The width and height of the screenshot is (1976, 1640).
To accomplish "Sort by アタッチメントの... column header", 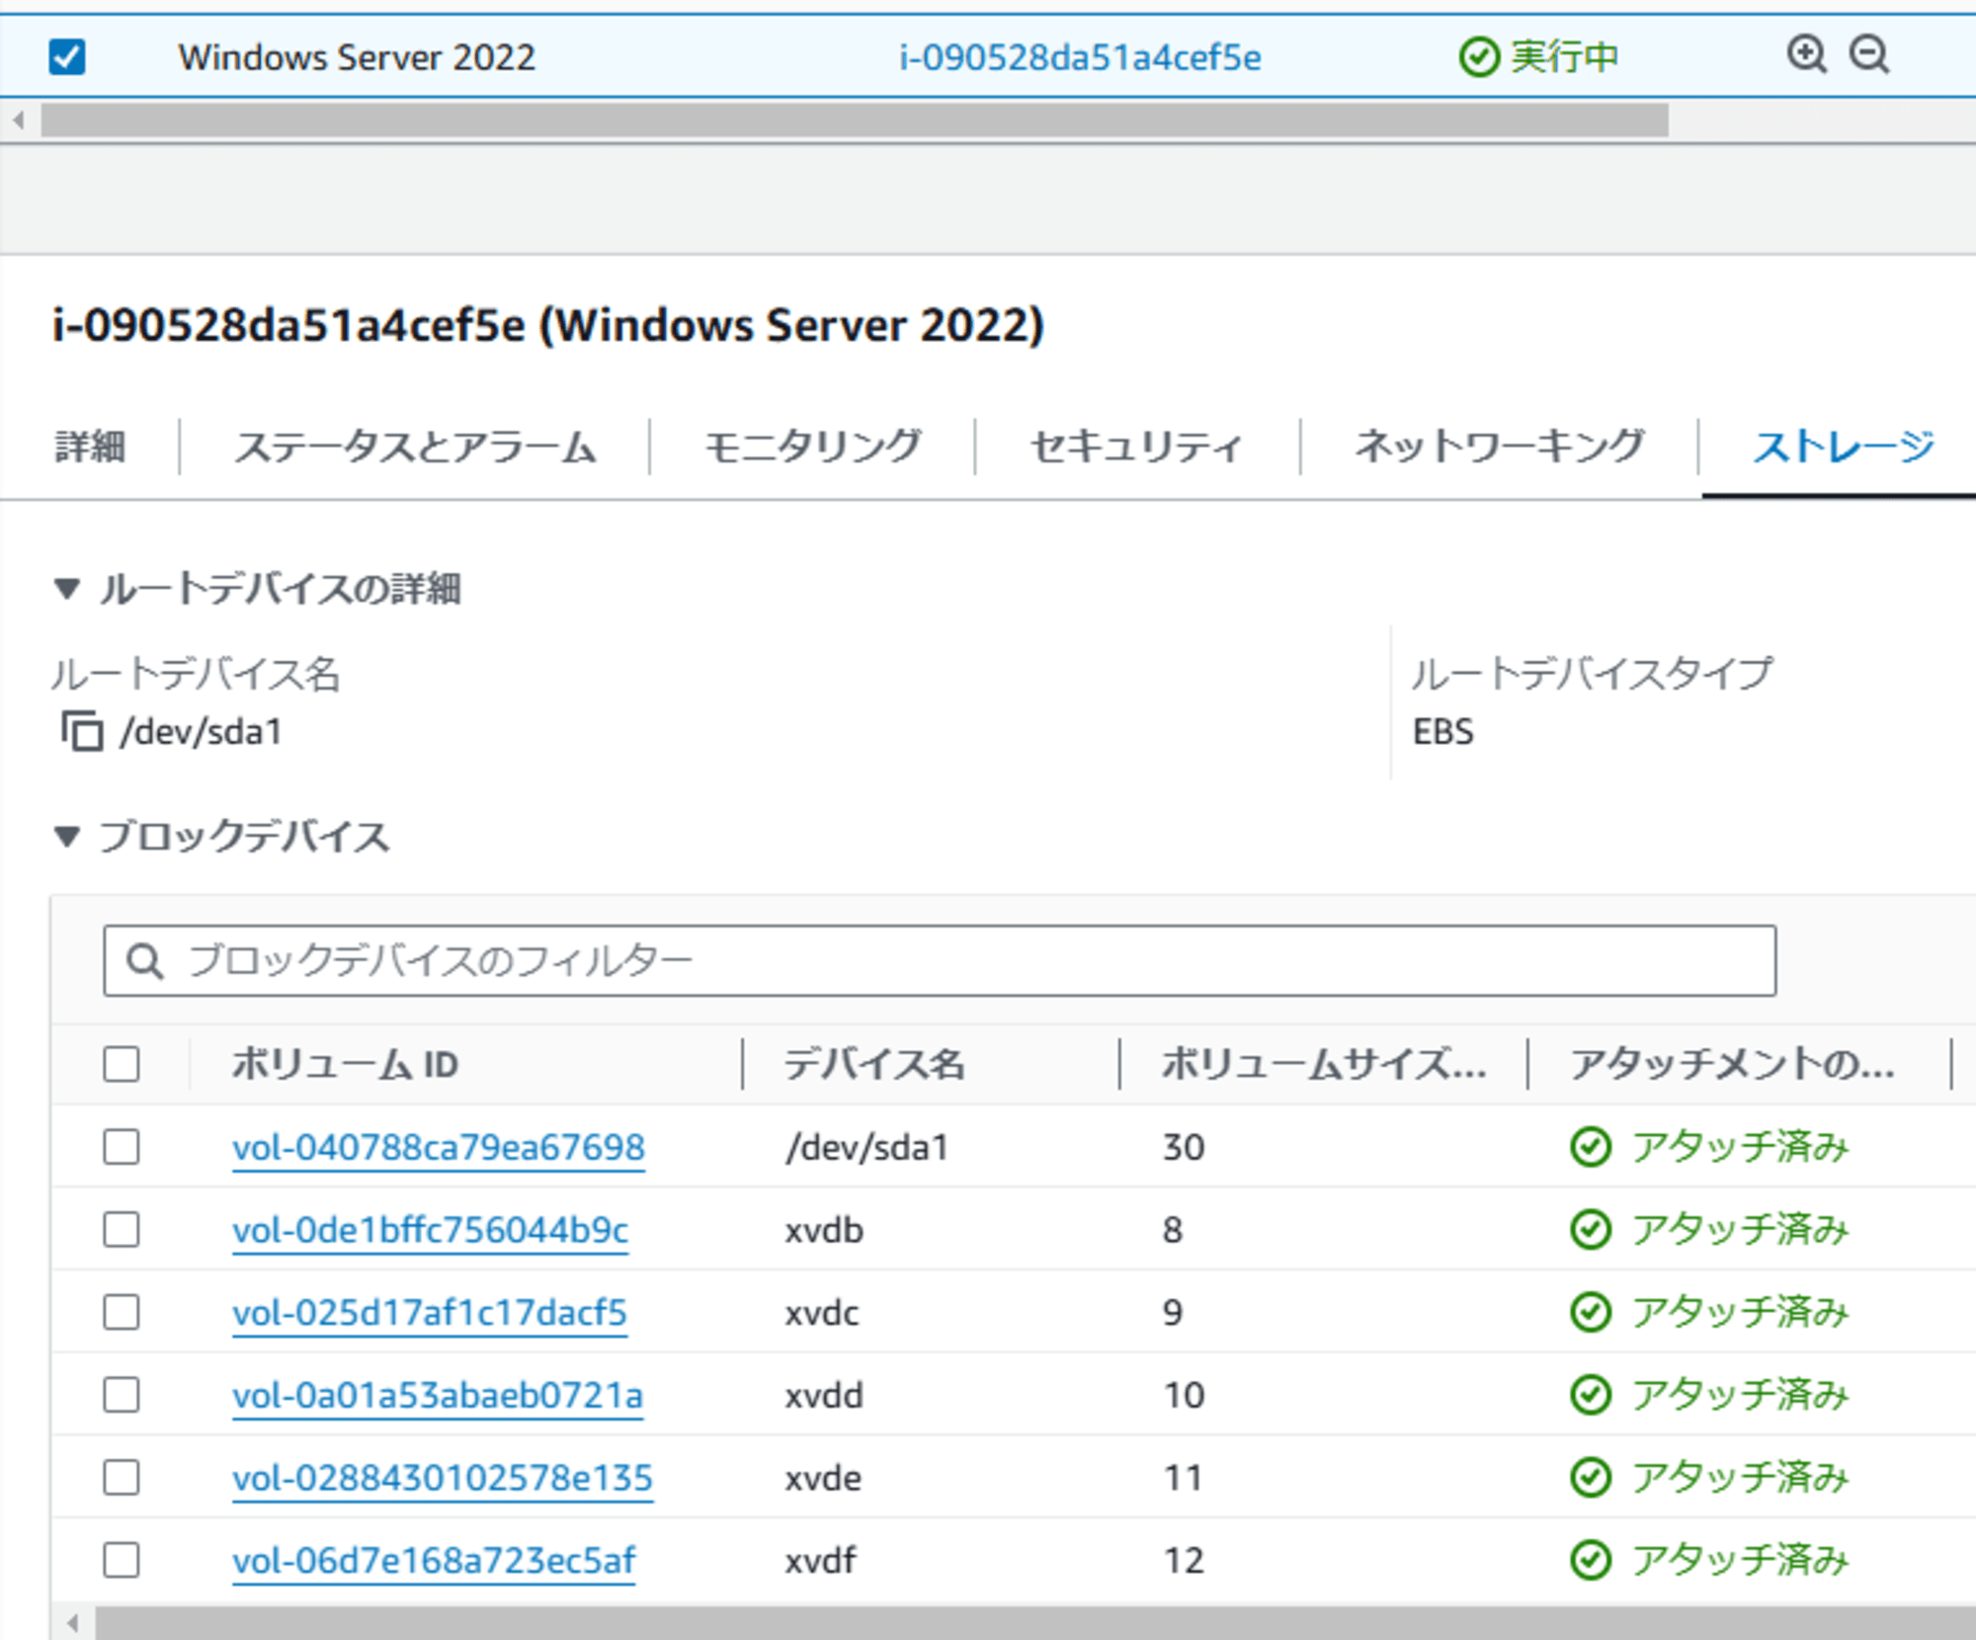I will (1733, 1064).
